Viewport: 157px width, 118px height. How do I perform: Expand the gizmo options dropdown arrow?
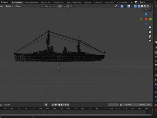pos(125,6)
